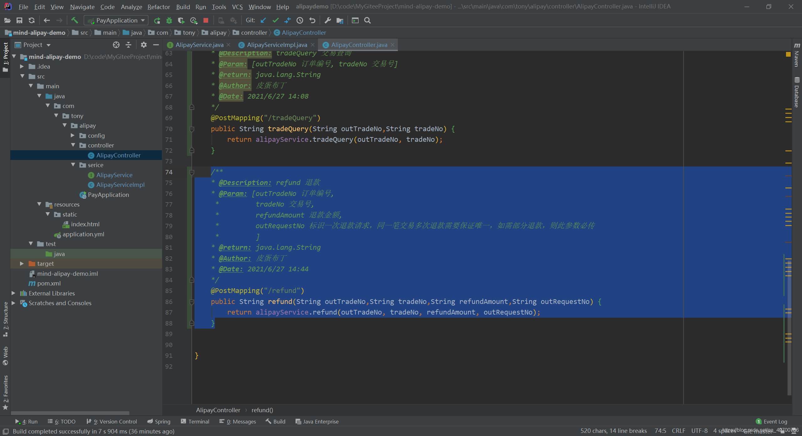
Task: Collapse the controller folder in tree
Action: click(x=73, y=145)
